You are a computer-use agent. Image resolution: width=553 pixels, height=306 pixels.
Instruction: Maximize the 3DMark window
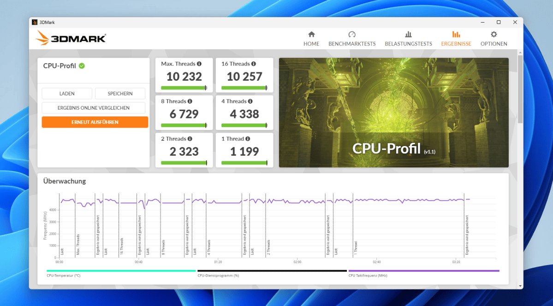[498, 22]
